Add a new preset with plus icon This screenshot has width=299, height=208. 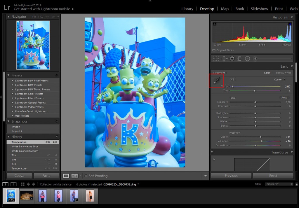pos(57,75)
